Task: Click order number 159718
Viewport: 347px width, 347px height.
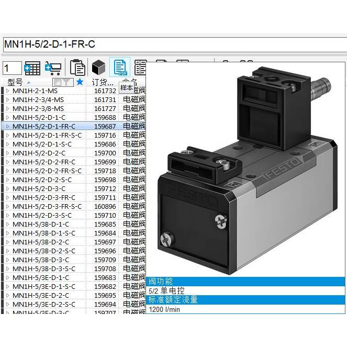Action: click(x=105, y=171)
